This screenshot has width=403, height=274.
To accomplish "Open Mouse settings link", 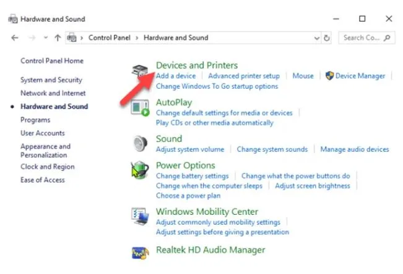I will point(303,76).
